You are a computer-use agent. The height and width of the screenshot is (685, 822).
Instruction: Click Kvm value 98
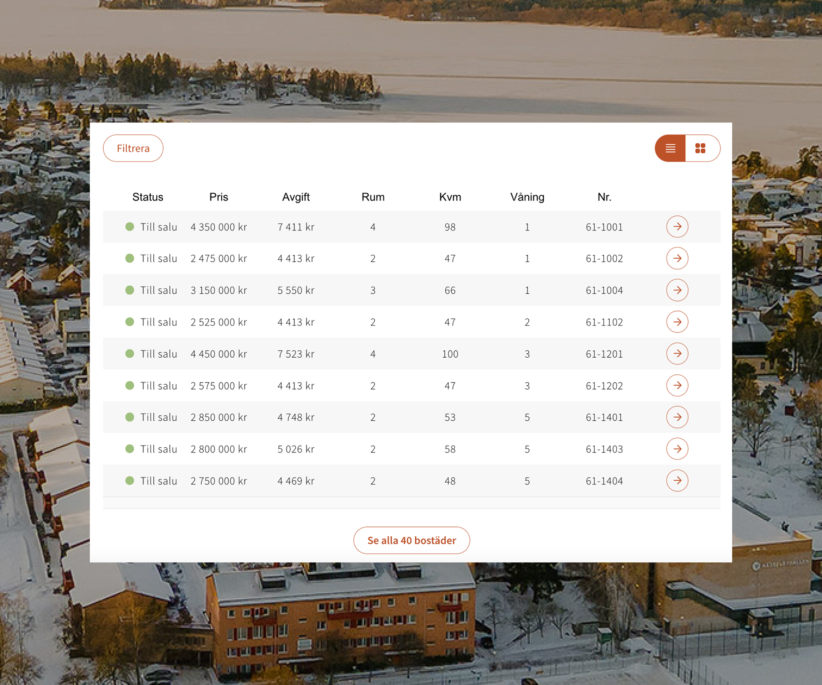click(x=450, y=227)
